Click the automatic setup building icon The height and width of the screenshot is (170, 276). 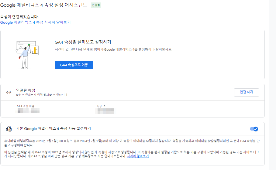pyautogui.click(x=9, y=129)
